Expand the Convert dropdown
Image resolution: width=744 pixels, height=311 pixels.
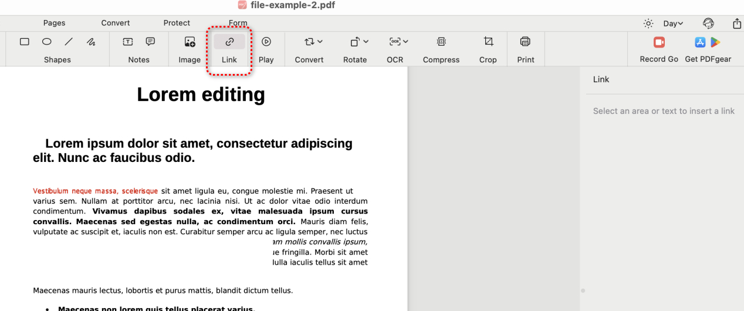click(320, 42)
